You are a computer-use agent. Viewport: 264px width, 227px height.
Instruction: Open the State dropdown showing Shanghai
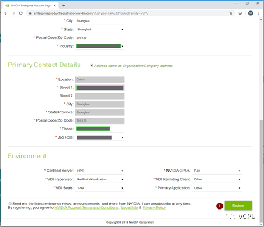[100, 29]
